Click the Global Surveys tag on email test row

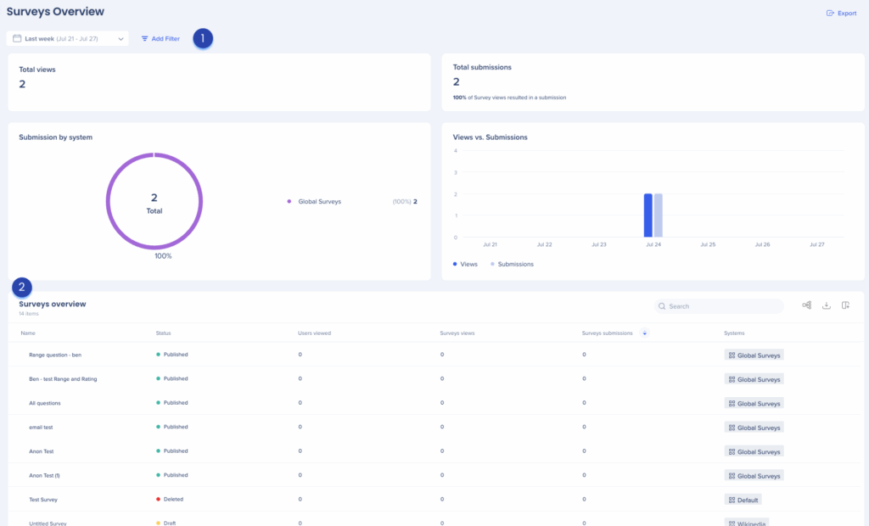point(754,427)
